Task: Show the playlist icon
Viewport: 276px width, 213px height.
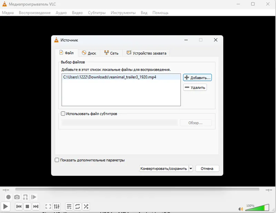Action: pos(69,206)
